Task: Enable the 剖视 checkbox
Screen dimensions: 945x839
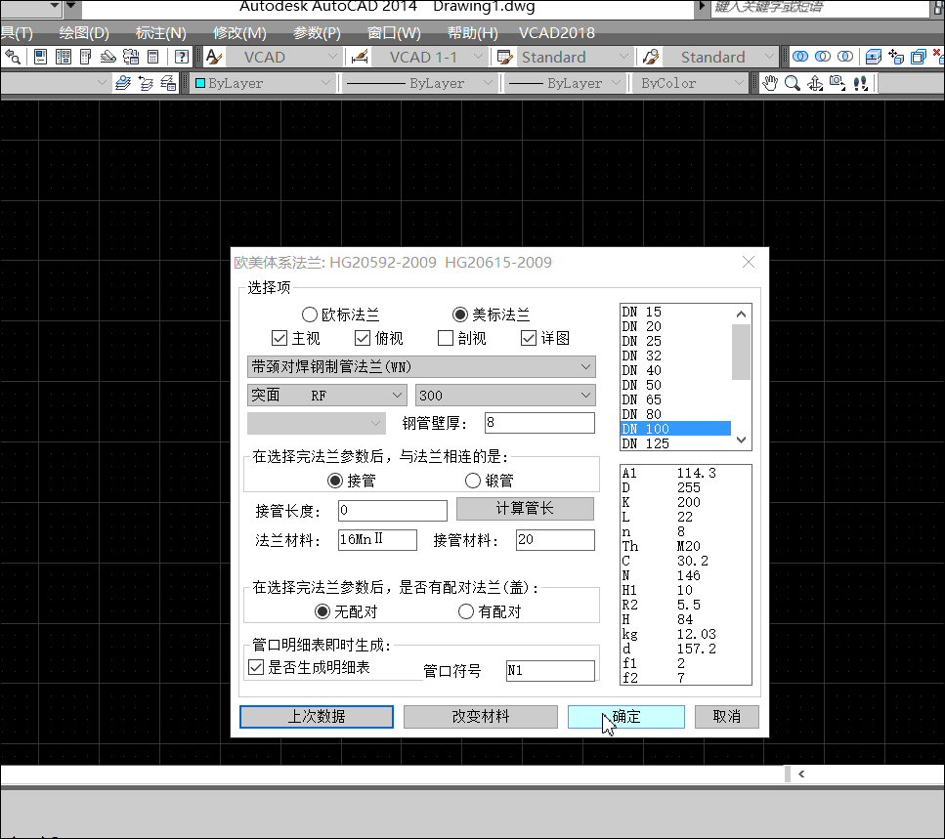Action: pyautogui.click(x=446, y=339)
